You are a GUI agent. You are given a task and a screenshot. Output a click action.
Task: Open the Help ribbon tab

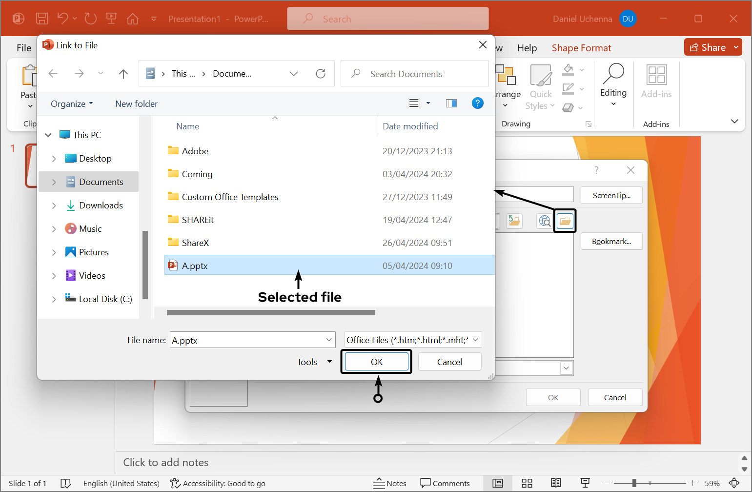(527, 48)
